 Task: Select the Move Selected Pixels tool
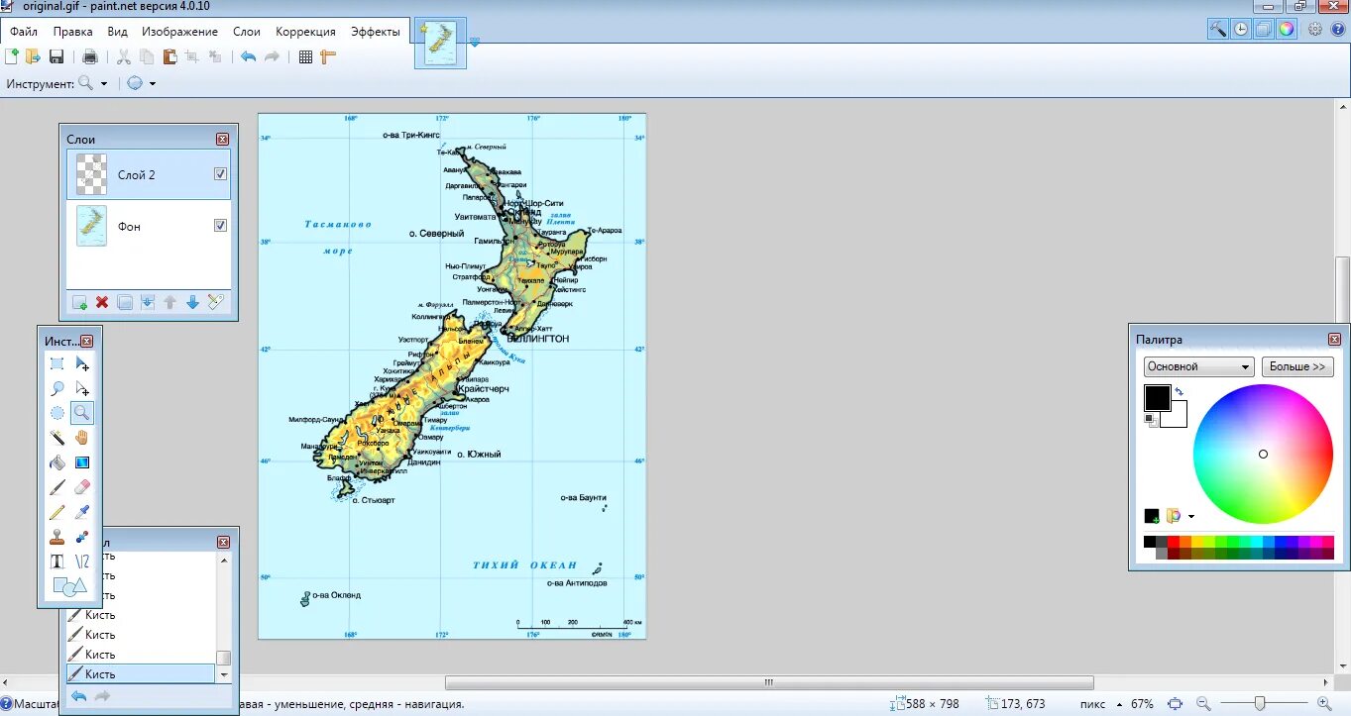tap(82, 363)
